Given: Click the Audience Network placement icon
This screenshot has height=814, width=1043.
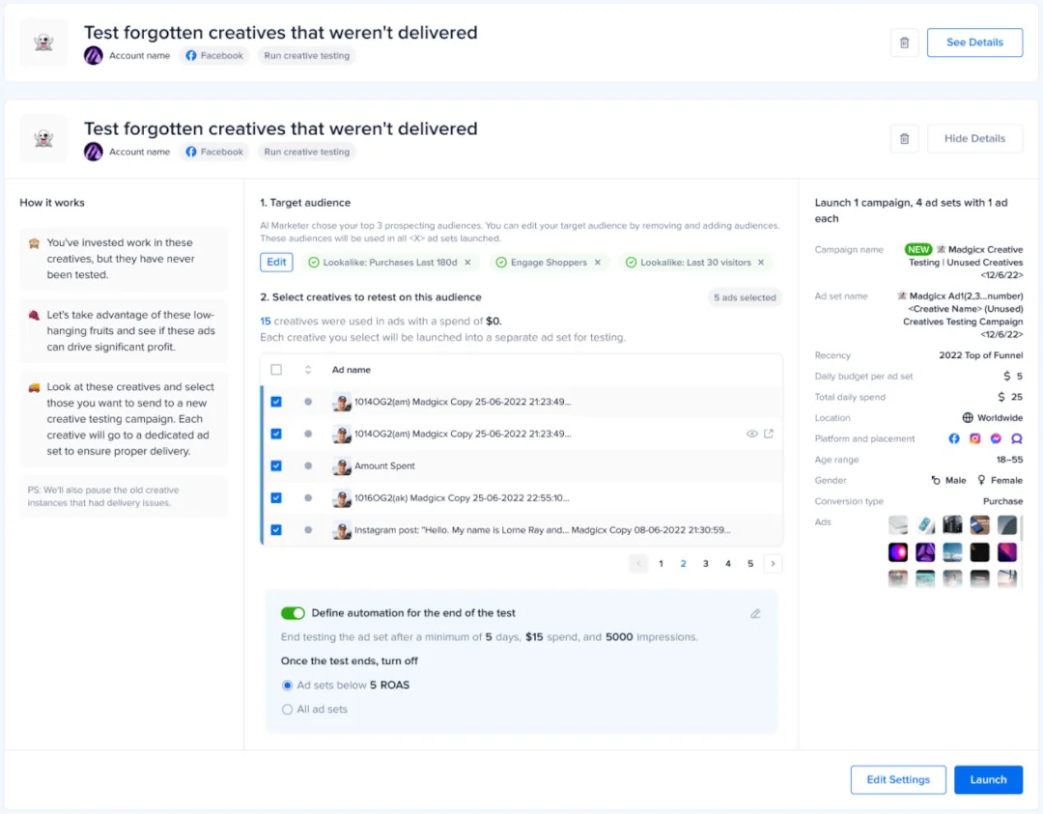Looking at the screenshot, I should pos(1016,438).
